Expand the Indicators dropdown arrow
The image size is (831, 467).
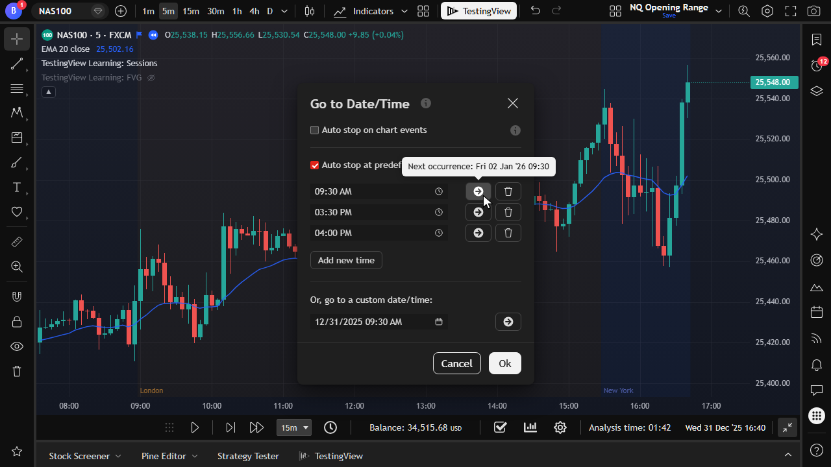tap(404, 11)
